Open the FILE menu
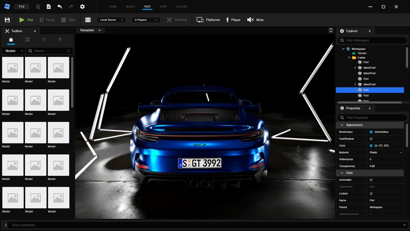This screenshot has width=410, height=231. 22,7
